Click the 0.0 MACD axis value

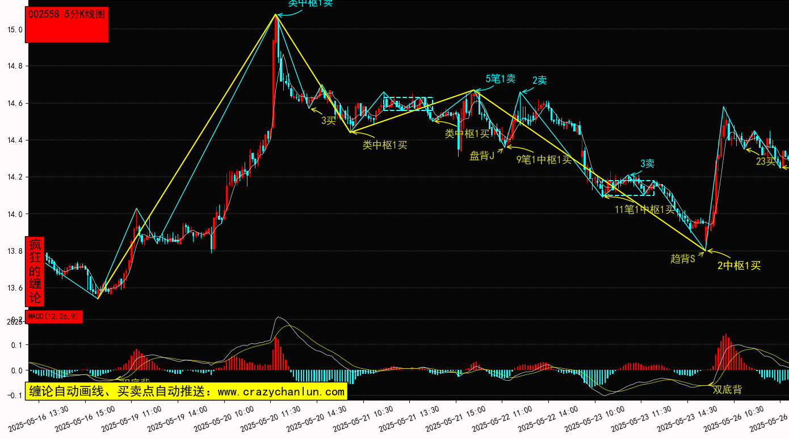pos(16,371)
